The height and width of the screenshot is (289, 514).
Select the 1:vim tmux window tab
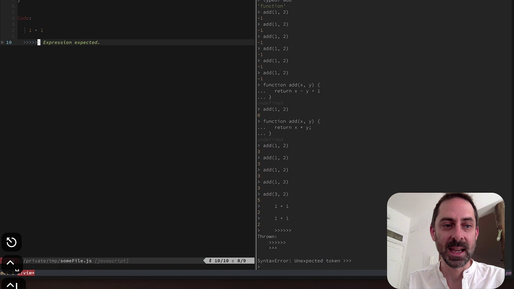(x=26, y=273)
